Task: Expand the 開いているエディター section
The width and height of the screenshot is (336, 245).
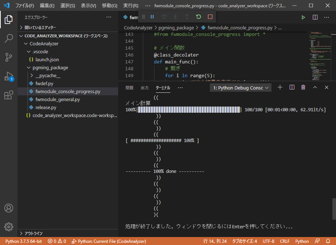Action: [x=68, y=28]
